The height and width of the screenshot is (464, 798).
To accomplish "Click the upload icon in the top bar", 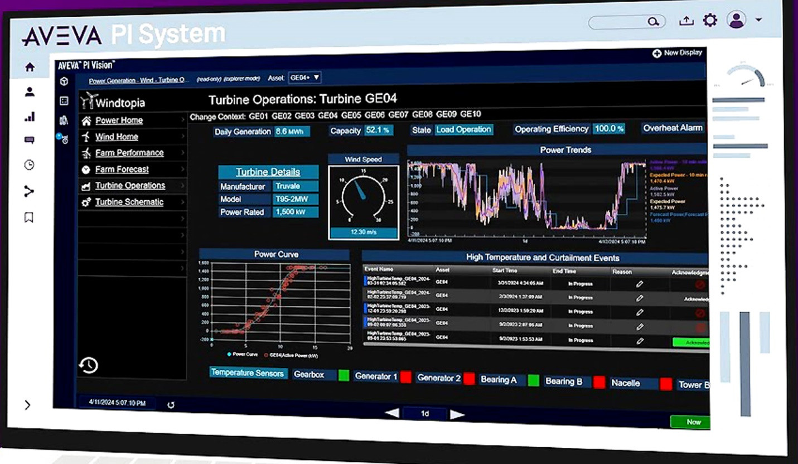I will point(686,21).
